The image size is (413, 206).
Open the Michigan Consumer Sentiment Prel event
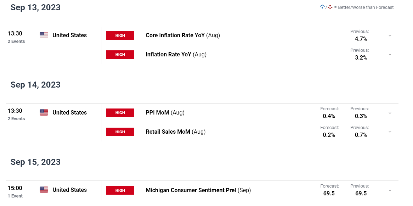click(x=198, y=190)
